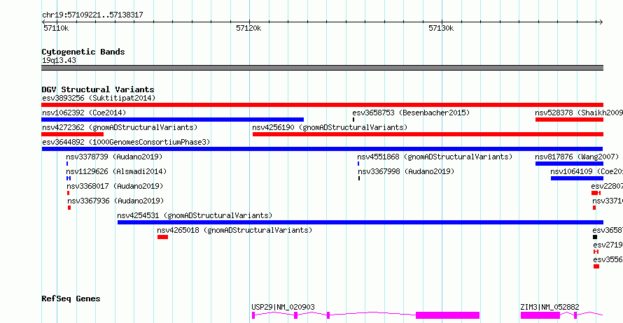Click the blue esv3644892 variant bar
Viewport: 623px width, 323px height.
click(x=322, y=149)
